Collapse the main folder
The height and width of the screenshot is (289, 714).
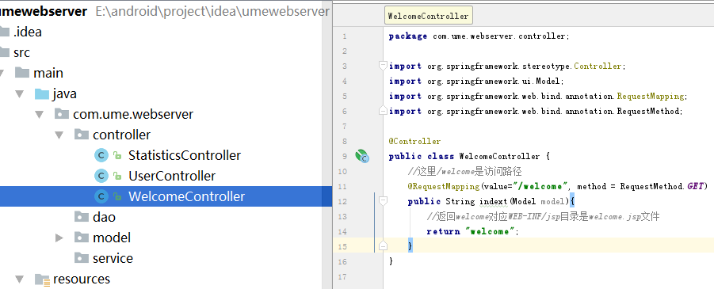coord(2,74)
